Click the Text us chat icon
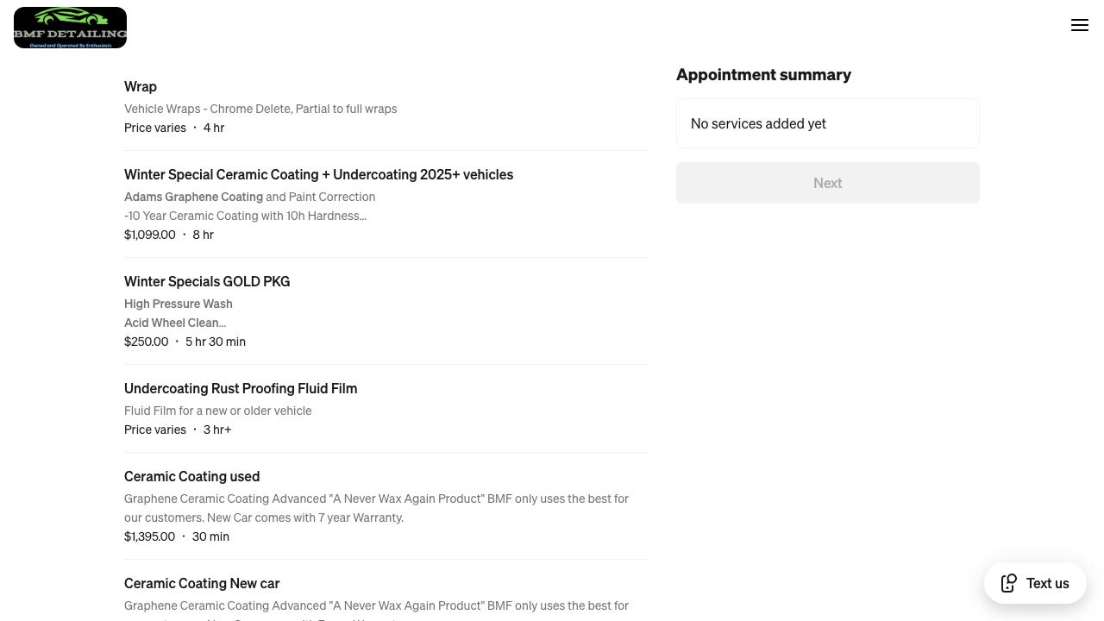Image resolution: width=1104 pixels, height=621 pixels. pyautogui.click(x=1009, y=583)
